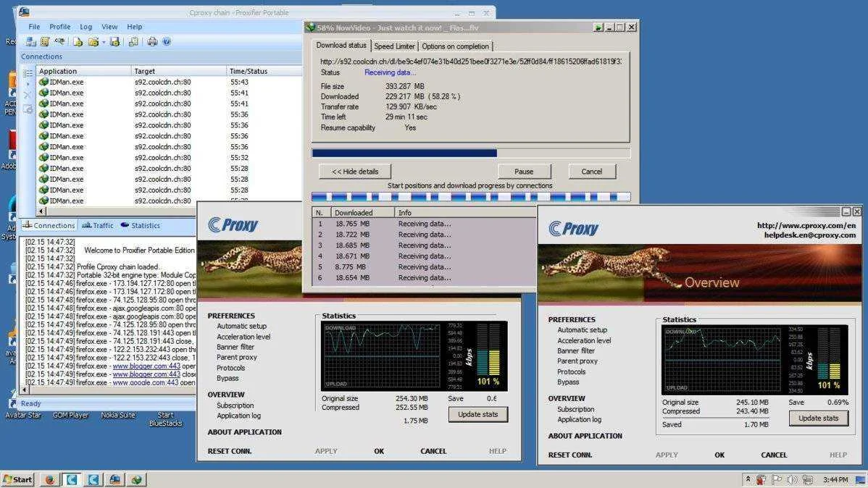Open the Profile menu in Proxifier
The height and width of the screenshot is (488, 868).
60,27
